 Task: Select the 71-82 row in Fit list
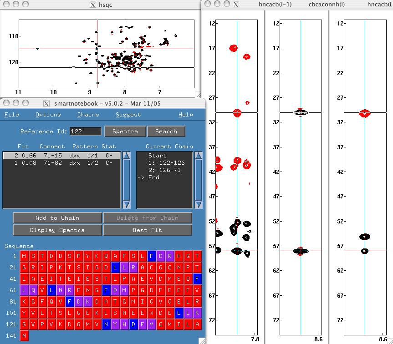tap(61, 163)
